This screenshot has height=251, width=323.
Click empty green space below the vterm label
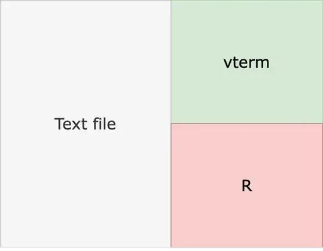[x=246, y=97]
